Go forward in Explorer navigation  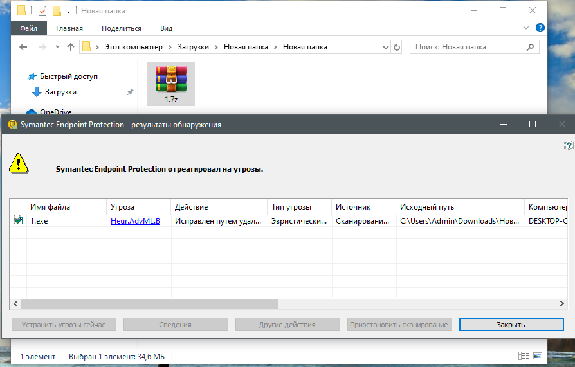(42, 47)
